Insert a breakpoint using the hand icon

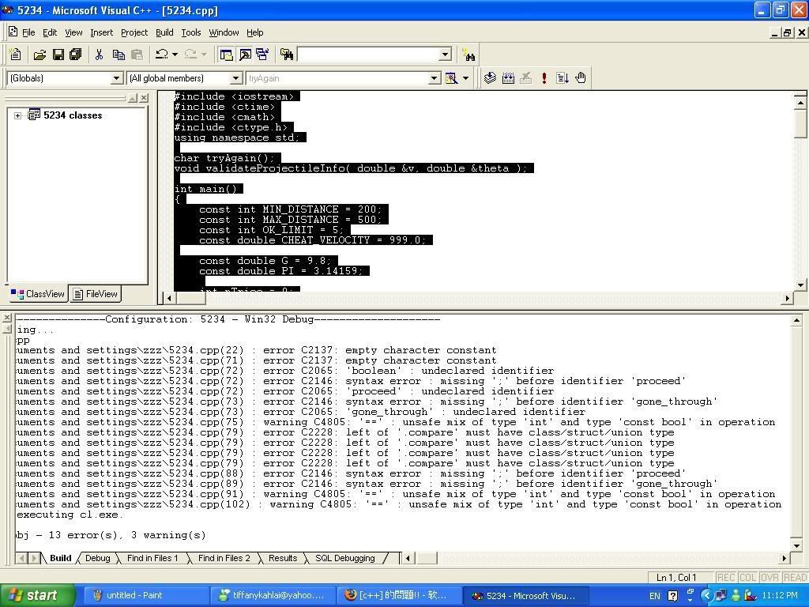point(581,77)
